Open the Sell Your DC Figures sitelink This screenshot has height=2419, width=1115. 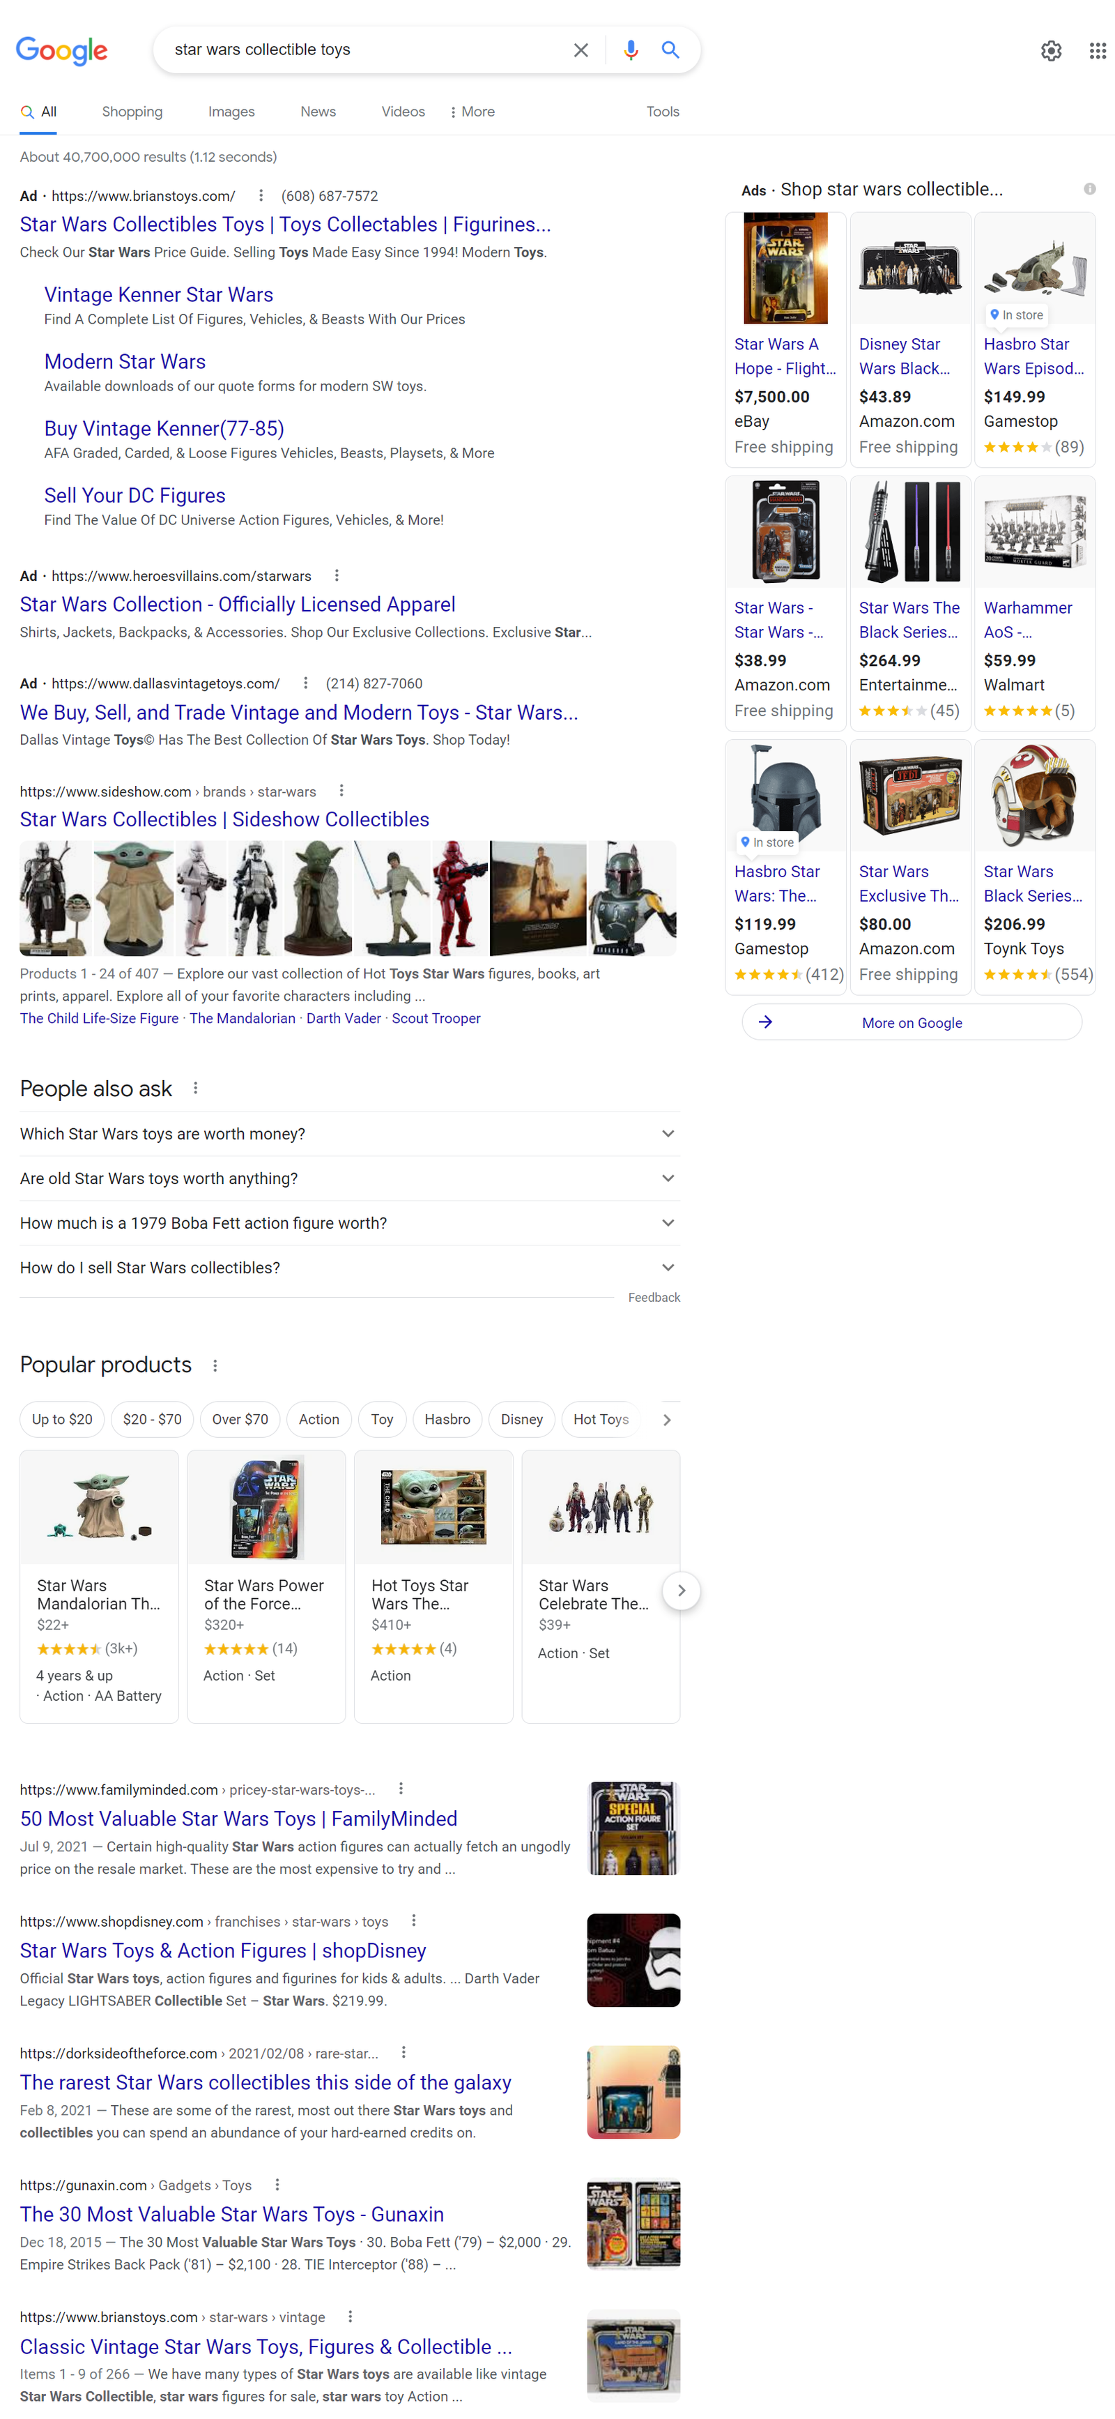[135, 496]
